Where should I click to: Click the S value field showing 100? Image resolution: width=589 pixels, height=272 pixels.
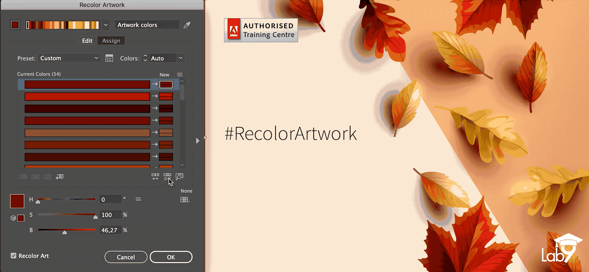(110, 215)
